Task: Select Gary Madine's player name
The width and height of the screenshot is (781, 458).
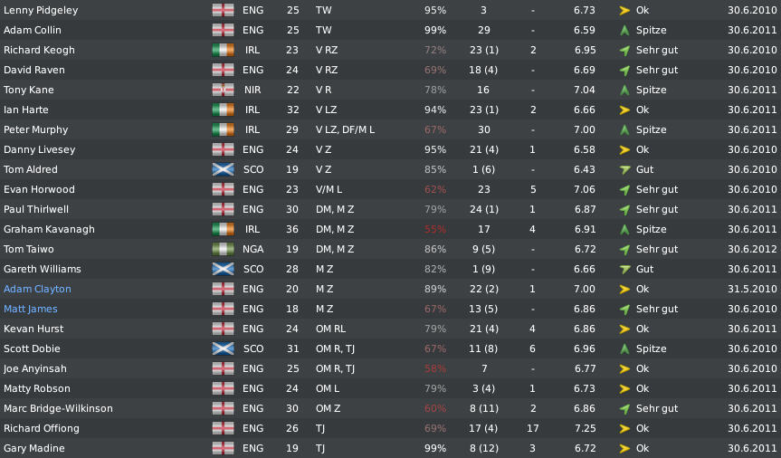Action: [33, 449]
